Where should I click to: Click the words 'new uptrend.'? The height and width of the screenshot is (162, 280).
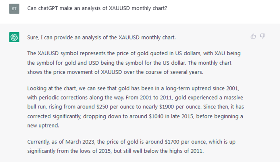(43, 125)
